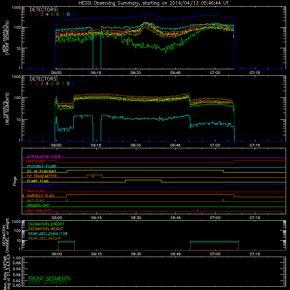Click detector 4 number in front segments legend

(47, 14)
